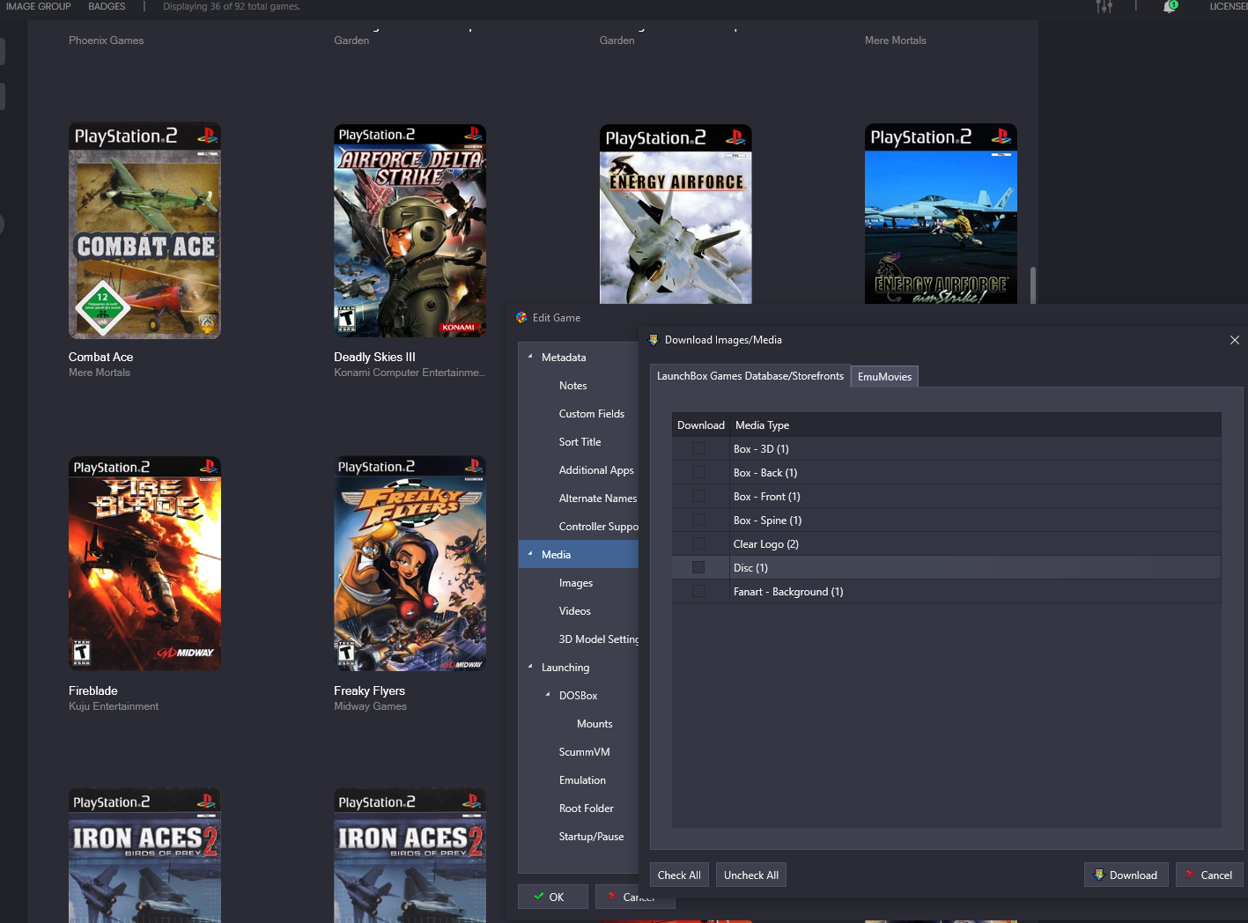Click the Phoenix Games developer text
1248x923 pixels.
[106, 41]
